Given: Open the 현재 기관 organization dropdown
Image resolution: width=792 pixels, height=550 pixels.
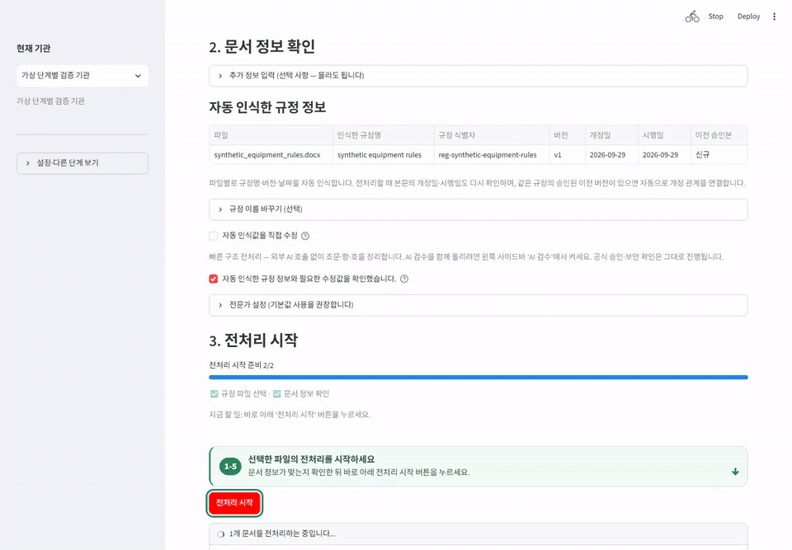Looking at the screenshot, I should point(82,76).
